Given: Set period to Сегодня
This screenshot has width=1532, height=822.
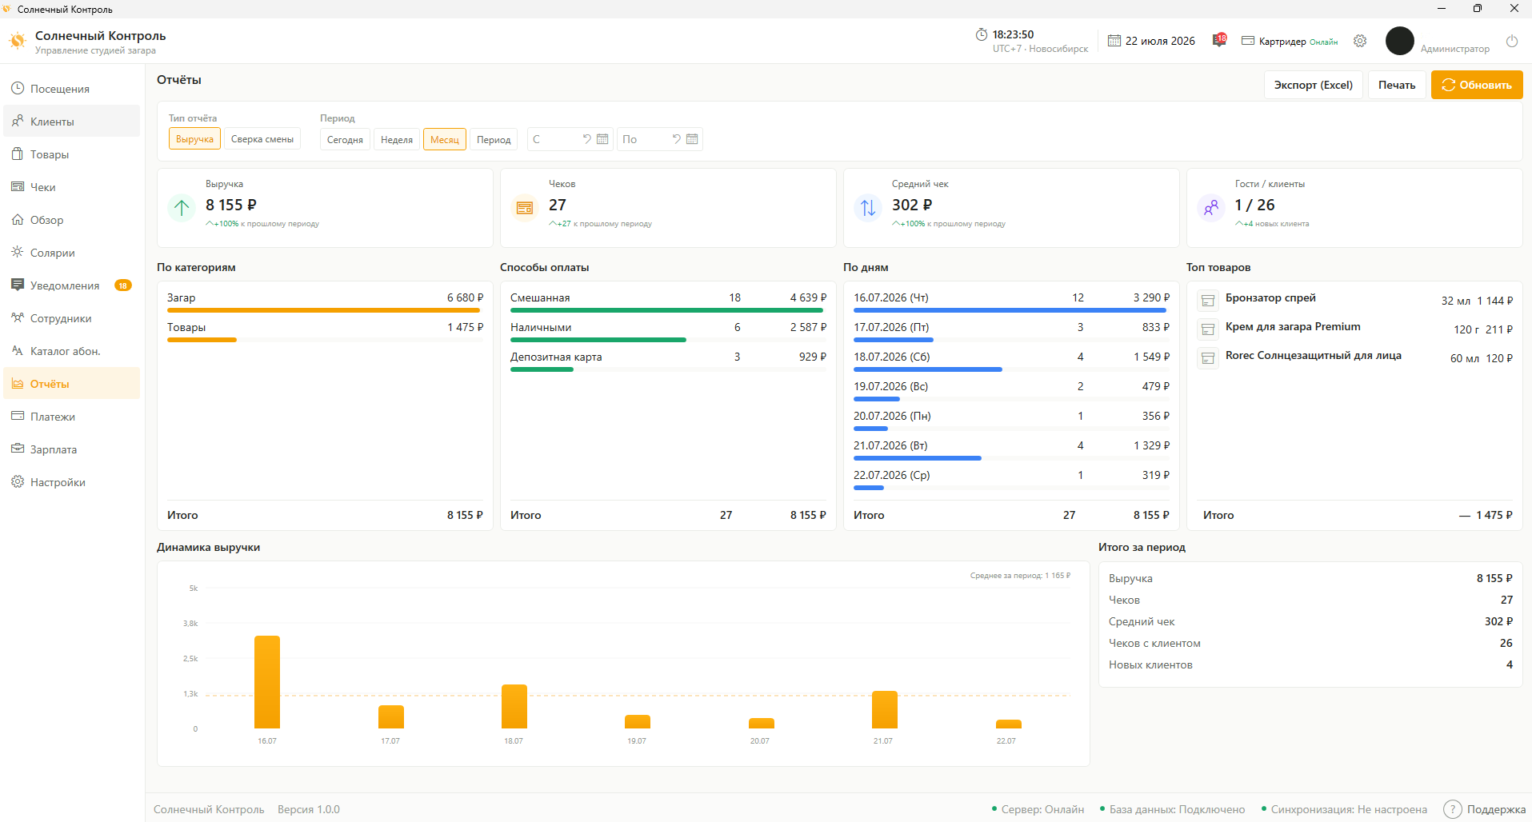Looking at the screenshot, I should pos(345,139).
